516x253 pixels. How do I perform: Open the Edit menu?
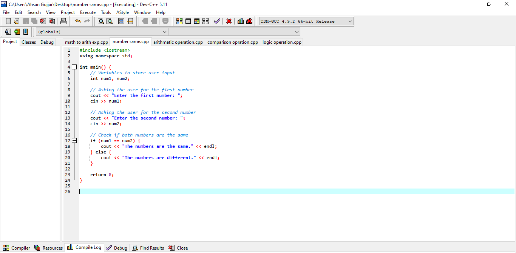(19, 12)
